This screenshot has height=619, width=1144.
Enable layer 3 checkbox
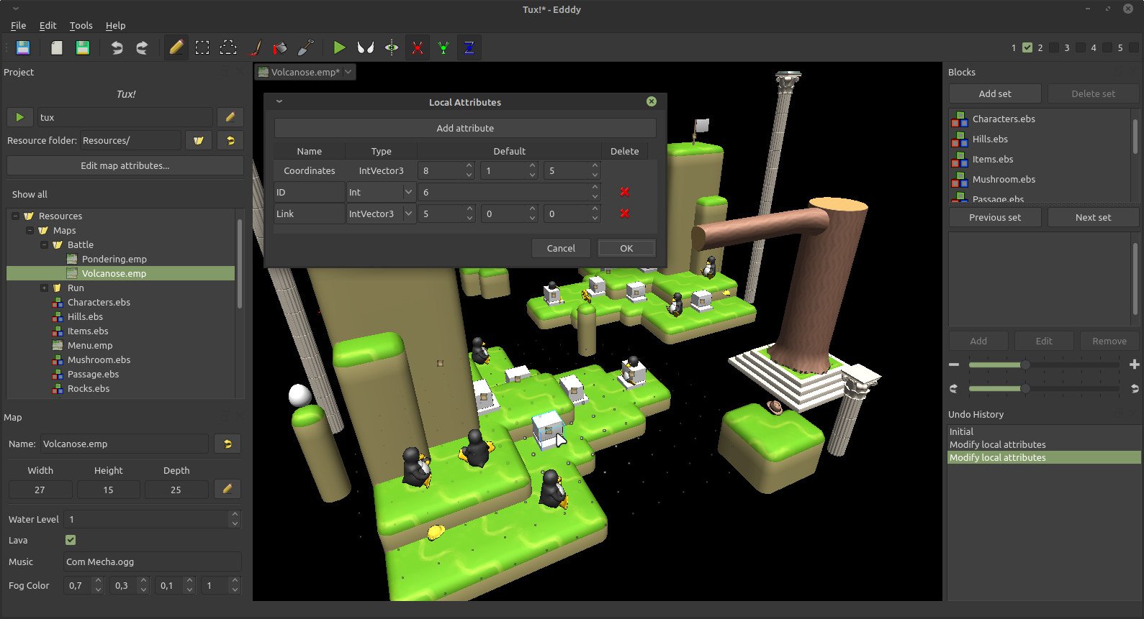(x=1081, y=47)
